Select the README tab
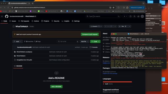The image size is (168, 94). pos(18,66)
